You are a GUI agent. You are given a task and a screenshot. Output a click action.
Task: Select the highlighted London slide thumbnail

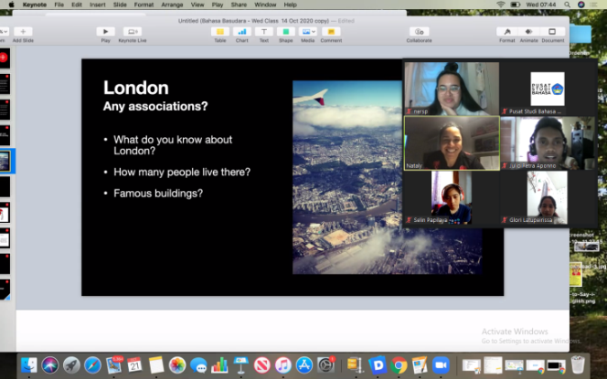5,161
